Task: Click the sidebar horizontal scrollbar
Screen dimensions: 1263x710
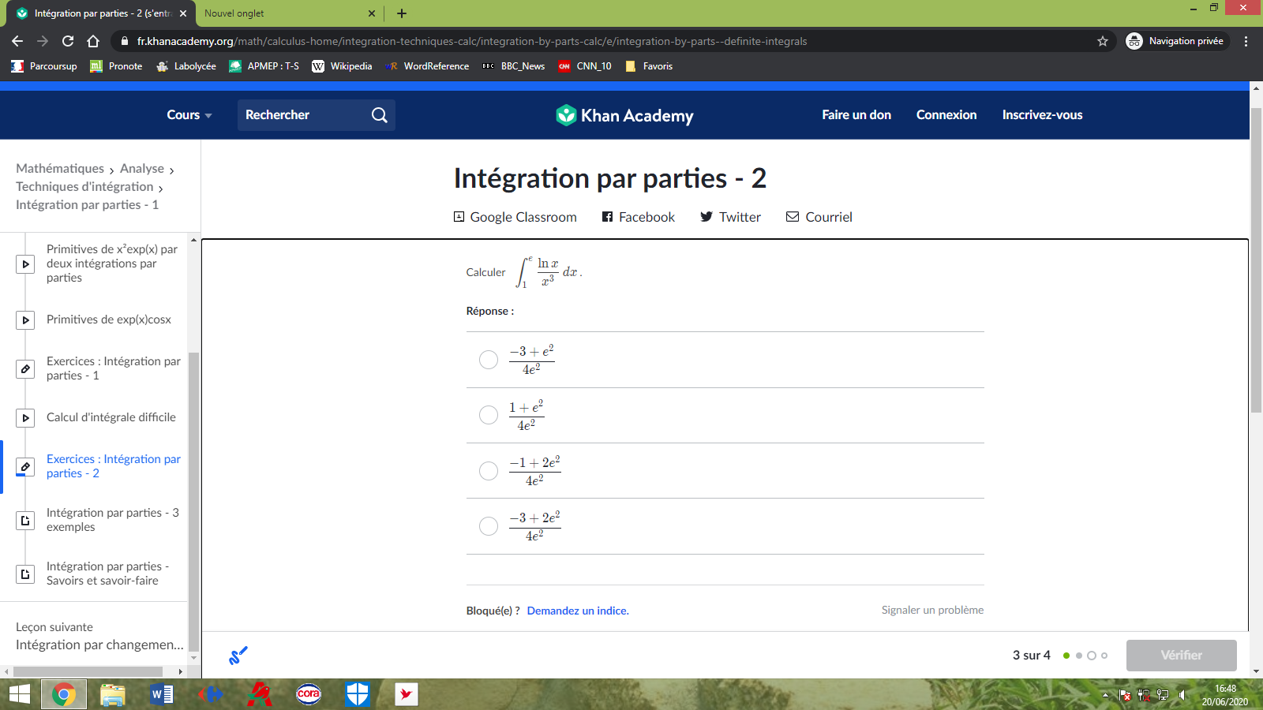Action: 87,671
